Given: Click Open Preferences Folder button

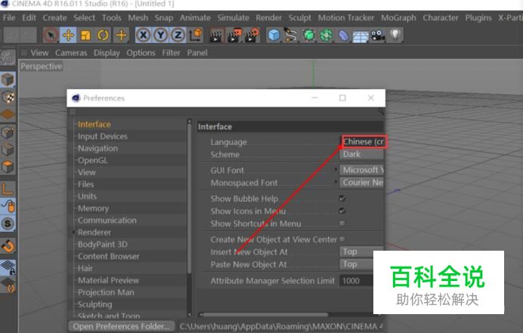Looking at the screenshot, I should click(x=122, y=326).
